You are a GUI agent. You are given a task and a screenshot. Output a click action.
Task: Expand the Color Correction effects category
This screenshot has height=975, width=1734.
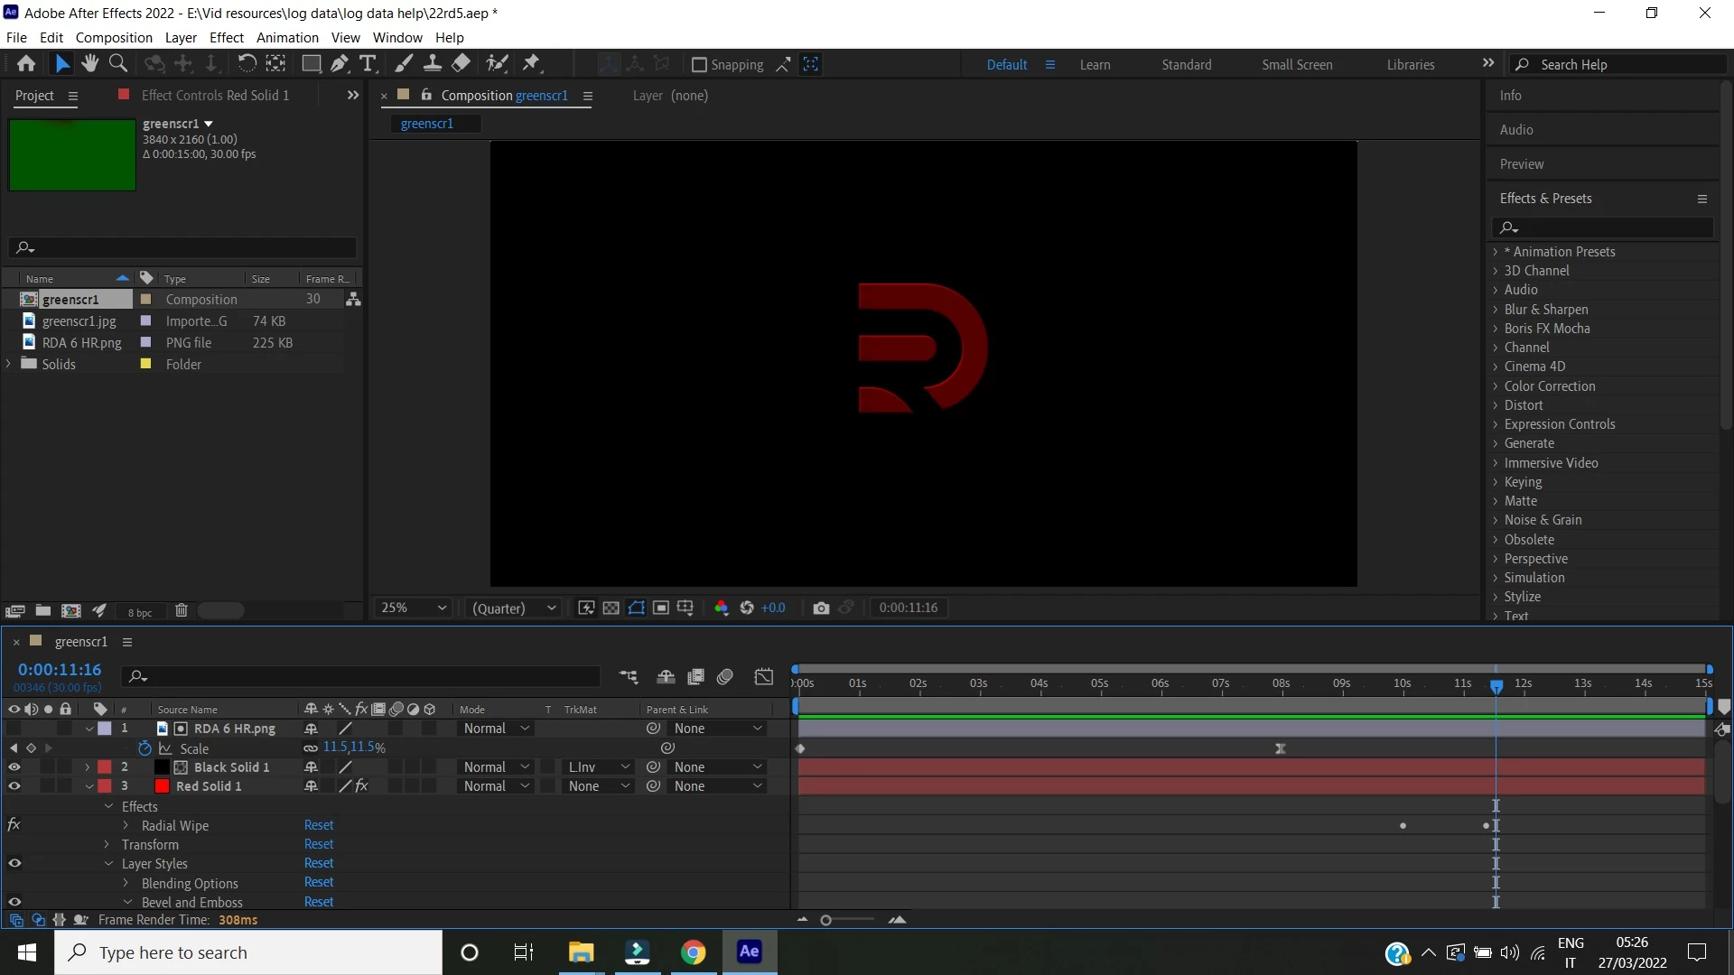[1496, 385]
